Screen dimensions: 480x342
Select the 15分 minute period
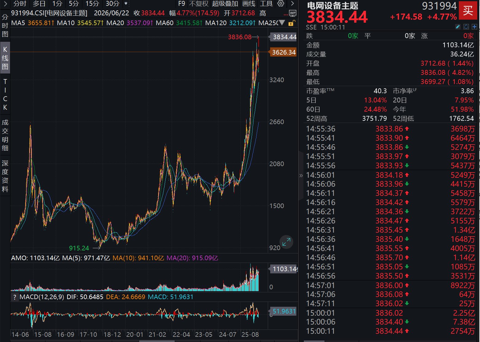pos(92,4)
